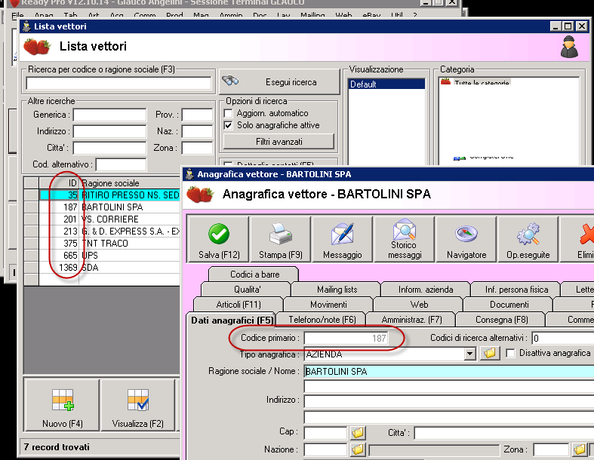Focus the Ricerca per codice search field
This screenshot has height=460, width=594.
pyautogui.click(x=118, y=84)
